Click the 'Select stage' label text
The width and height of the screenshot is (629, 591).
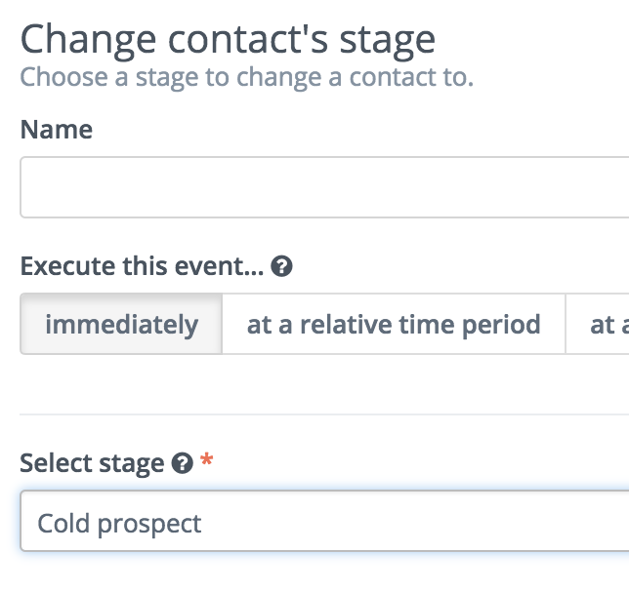pyautogui.click(x=92, y=464)
